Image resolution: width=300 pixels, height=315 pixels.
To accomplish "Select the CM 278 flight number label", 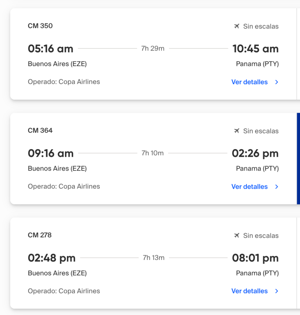I will tap(40, 235).
